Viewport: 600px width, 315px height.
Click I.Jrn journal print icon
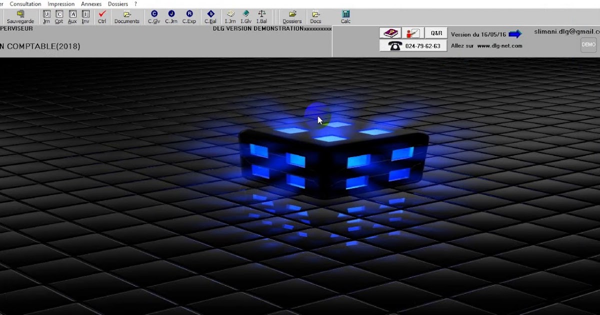[230, 17]
